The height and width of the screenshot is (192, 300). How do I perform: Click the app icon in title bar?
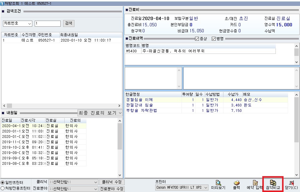click(2, 3)
